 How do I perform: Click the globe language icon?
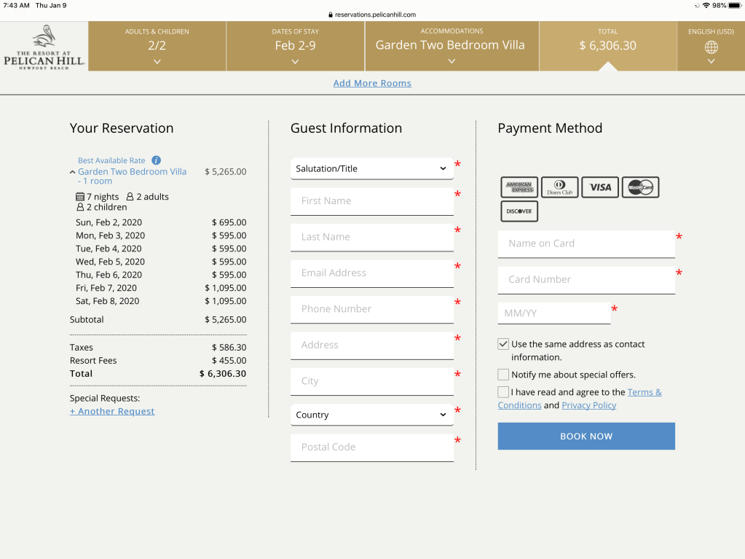(x=711, y=47)
